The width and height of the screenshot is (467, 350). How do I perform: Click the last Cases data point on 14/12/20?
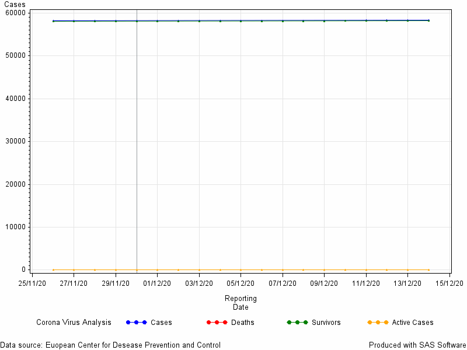tap(428, 20)
